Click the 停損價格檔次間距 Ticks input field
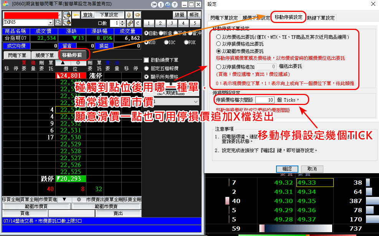 click(x=265, y=100)
